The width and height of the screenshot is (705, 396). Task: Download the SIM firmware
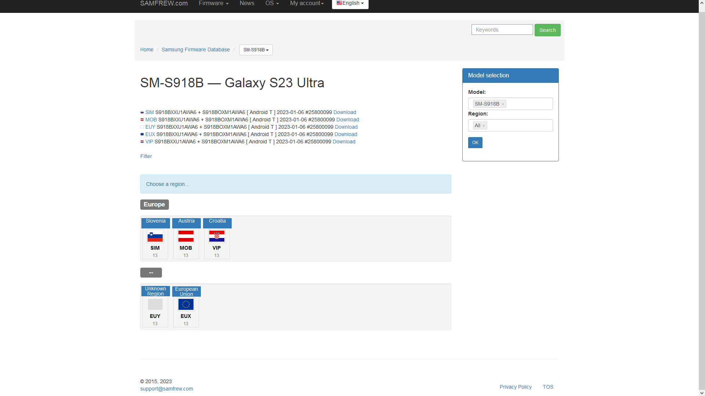click(x=345, y=112)
